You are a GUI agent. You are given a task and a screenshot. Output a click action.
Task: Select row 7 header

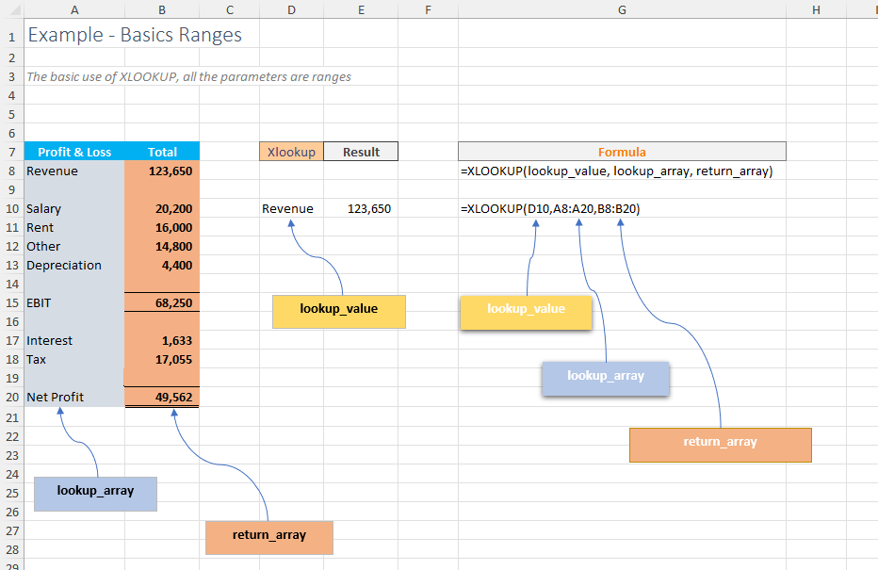pyautogui.click(x=11, y=152)
